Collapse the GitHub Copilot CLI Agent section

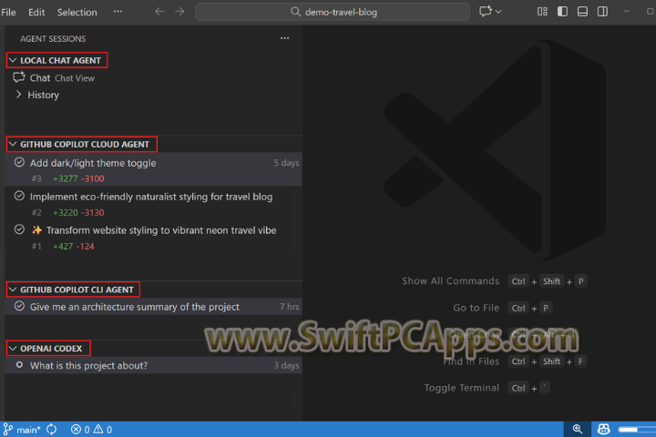pyautogui.click(x=73, y=290)
